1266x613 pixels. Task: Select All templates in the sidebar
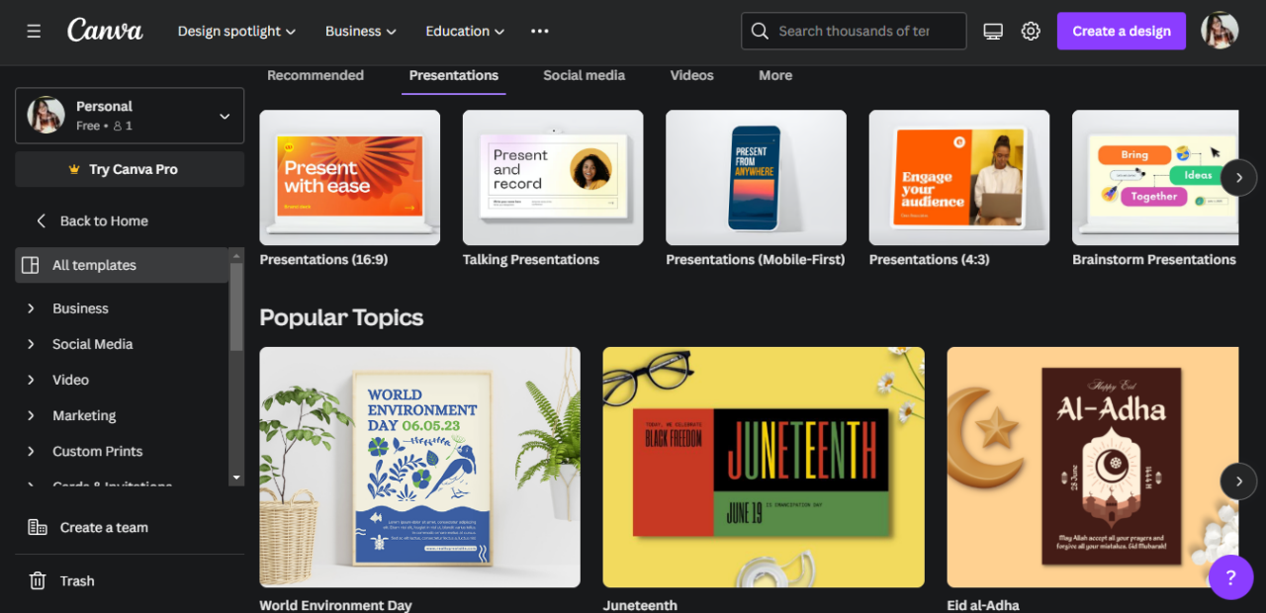pyautogui.click(x=95, y=265)
